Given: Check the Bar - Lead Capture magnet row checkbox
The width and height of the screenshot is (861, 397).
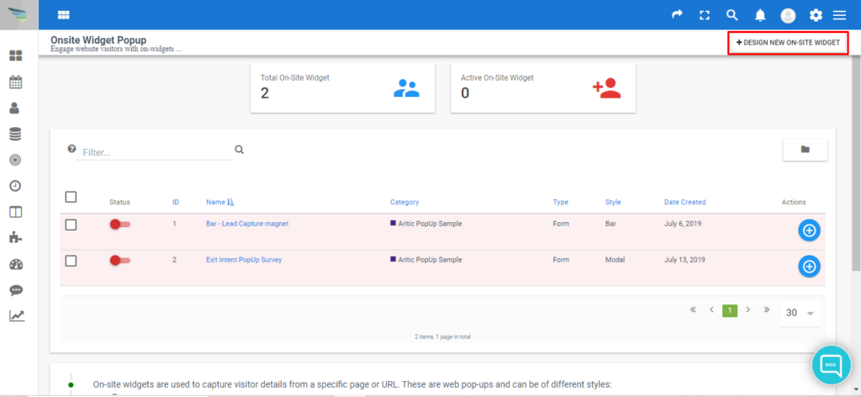Looking at the screenshot, I should pyautogui.click(x=71, y=225).
